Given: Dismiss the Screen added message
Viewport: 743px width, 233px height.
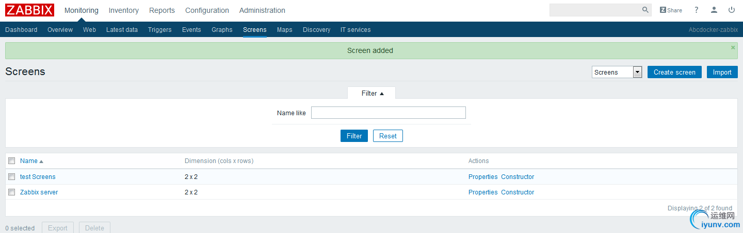Looking at the screenshot, I should (x=733, y=47).
